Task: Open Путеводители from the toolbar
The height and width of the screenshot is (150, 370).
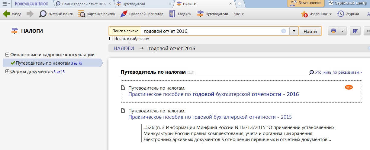Action: pos(200,14)
